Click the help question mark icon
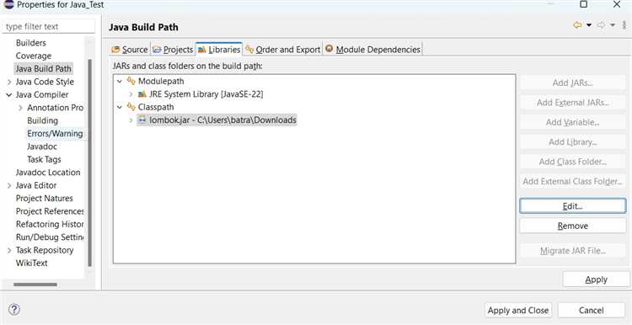This screenshot has width=632, height=325. click(13, 309)
